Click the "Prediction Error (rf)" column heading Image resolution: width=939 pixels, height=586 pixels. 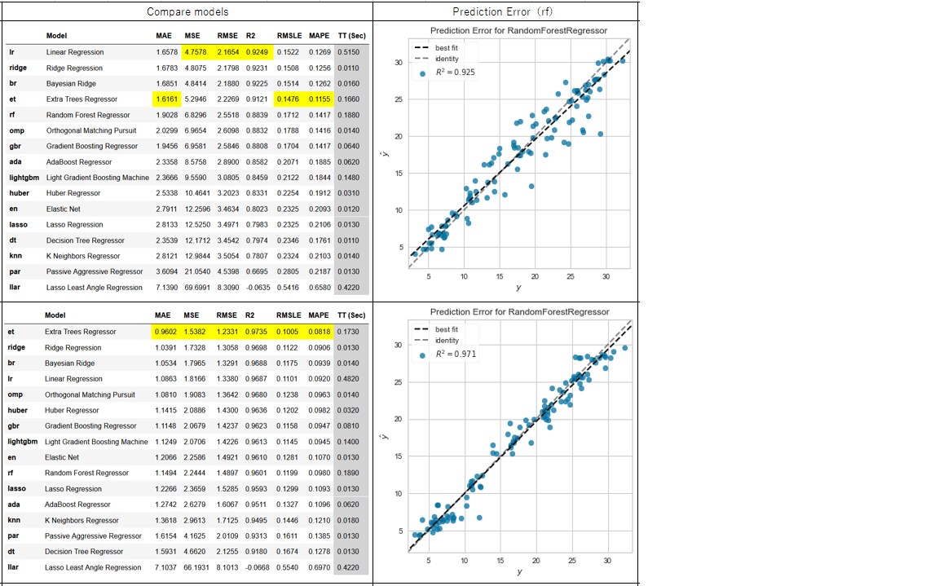503,11
